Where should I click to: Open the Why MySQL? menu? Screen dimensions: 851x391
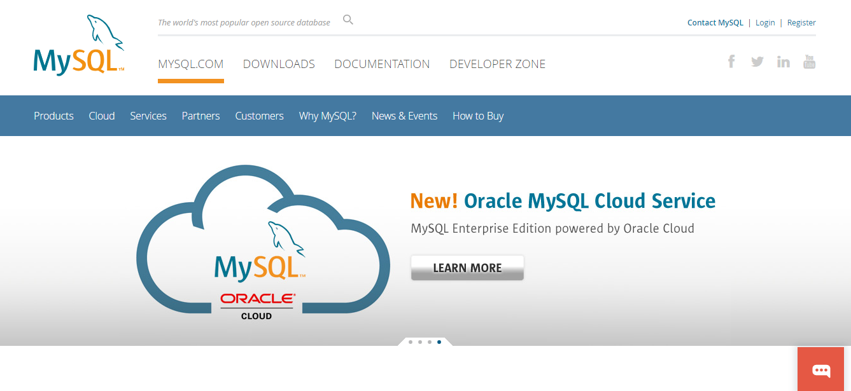(328, 116)
